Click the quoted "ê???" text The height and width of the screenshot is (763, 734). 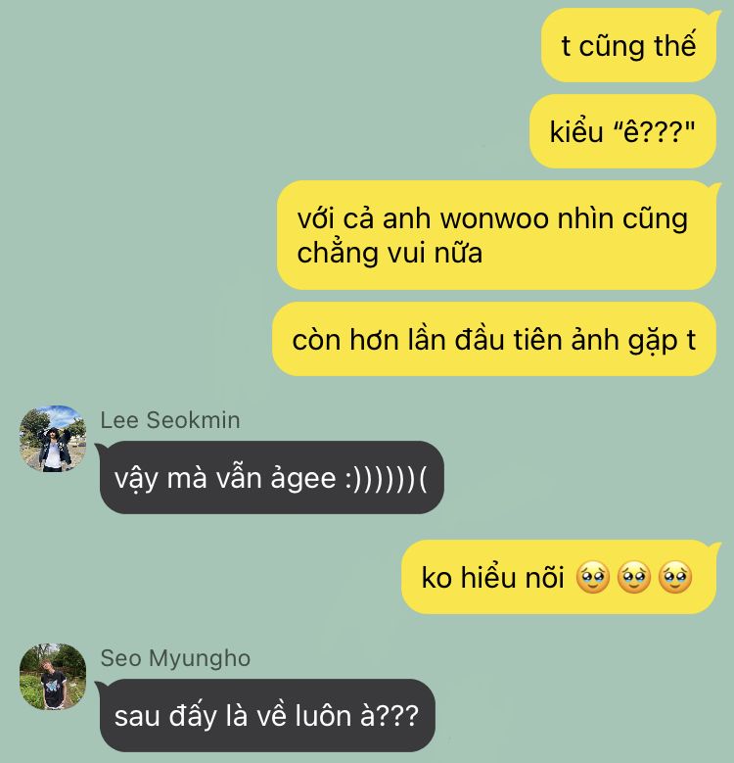pos(655,131)
